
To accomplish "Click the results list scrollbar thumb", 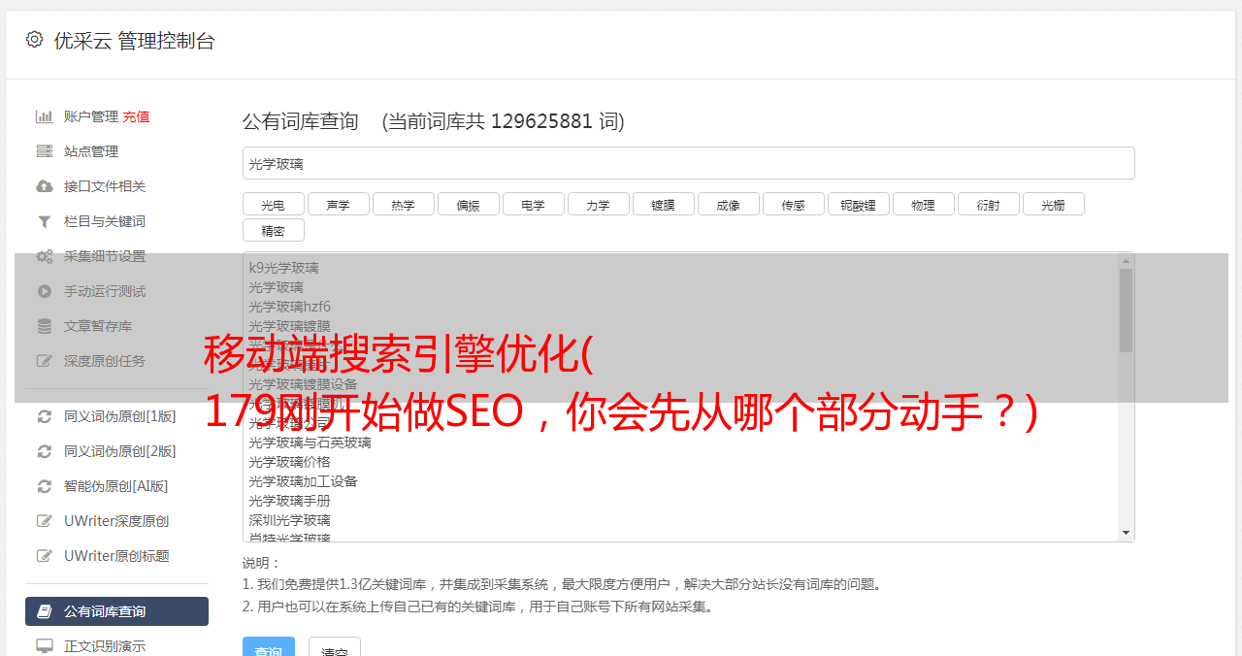I will (x=1126, y=311).
